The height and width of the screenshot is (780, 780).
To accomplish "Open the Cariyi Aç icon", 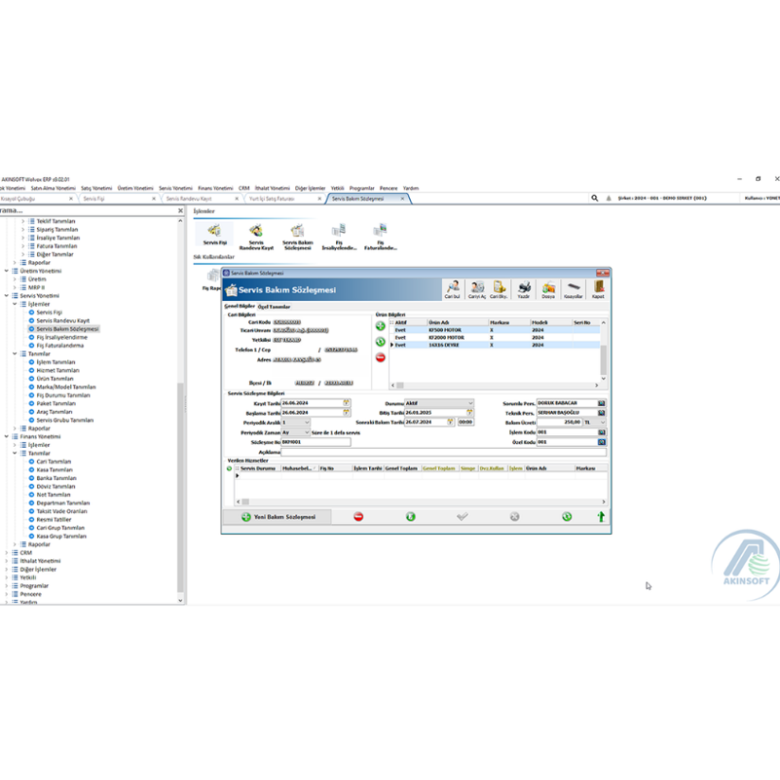I will pos(476,287).
